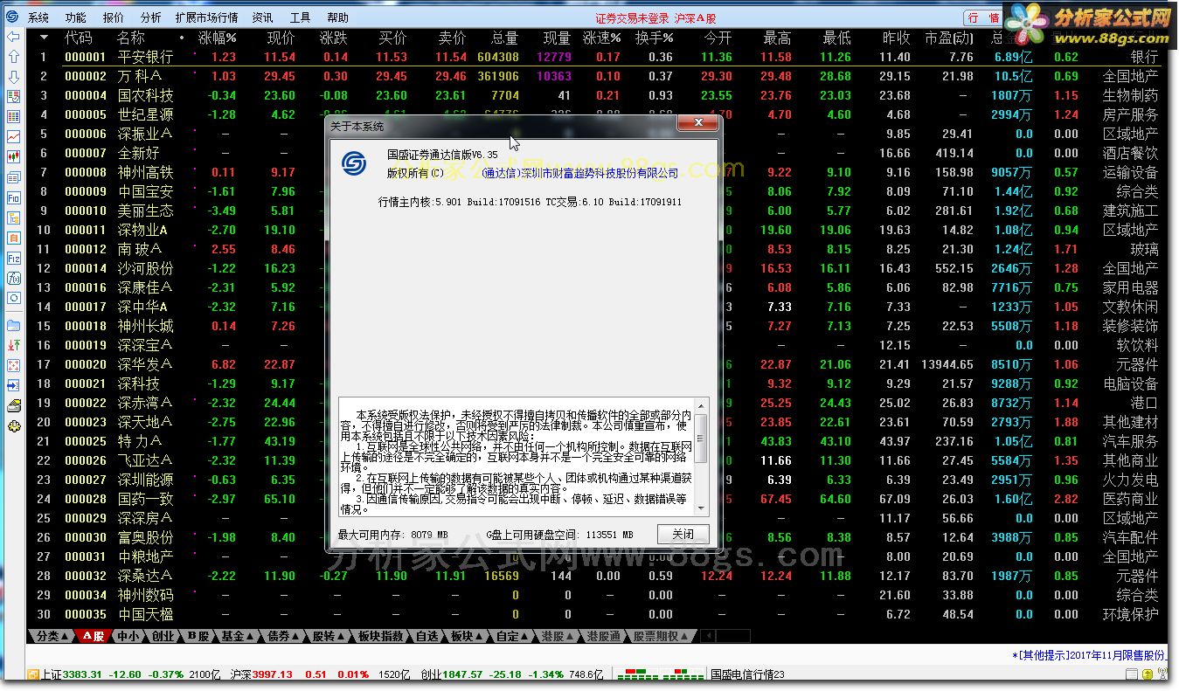This screenshot has width=1179, height=691.
Task: Open the 工具 menu
Action: pos(300,17)
